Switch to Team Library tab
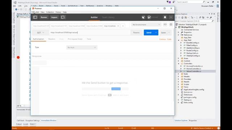Image resolution: width=232 pixels, height=130 pixels. [108, 17]
